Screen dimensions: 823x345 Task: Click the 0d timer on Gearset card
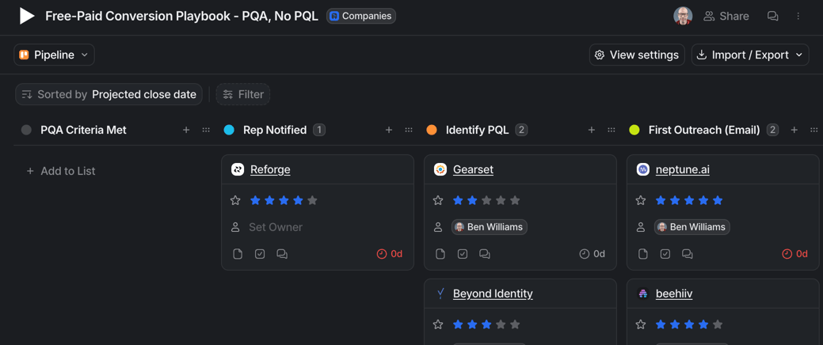[x=592, y=254]
